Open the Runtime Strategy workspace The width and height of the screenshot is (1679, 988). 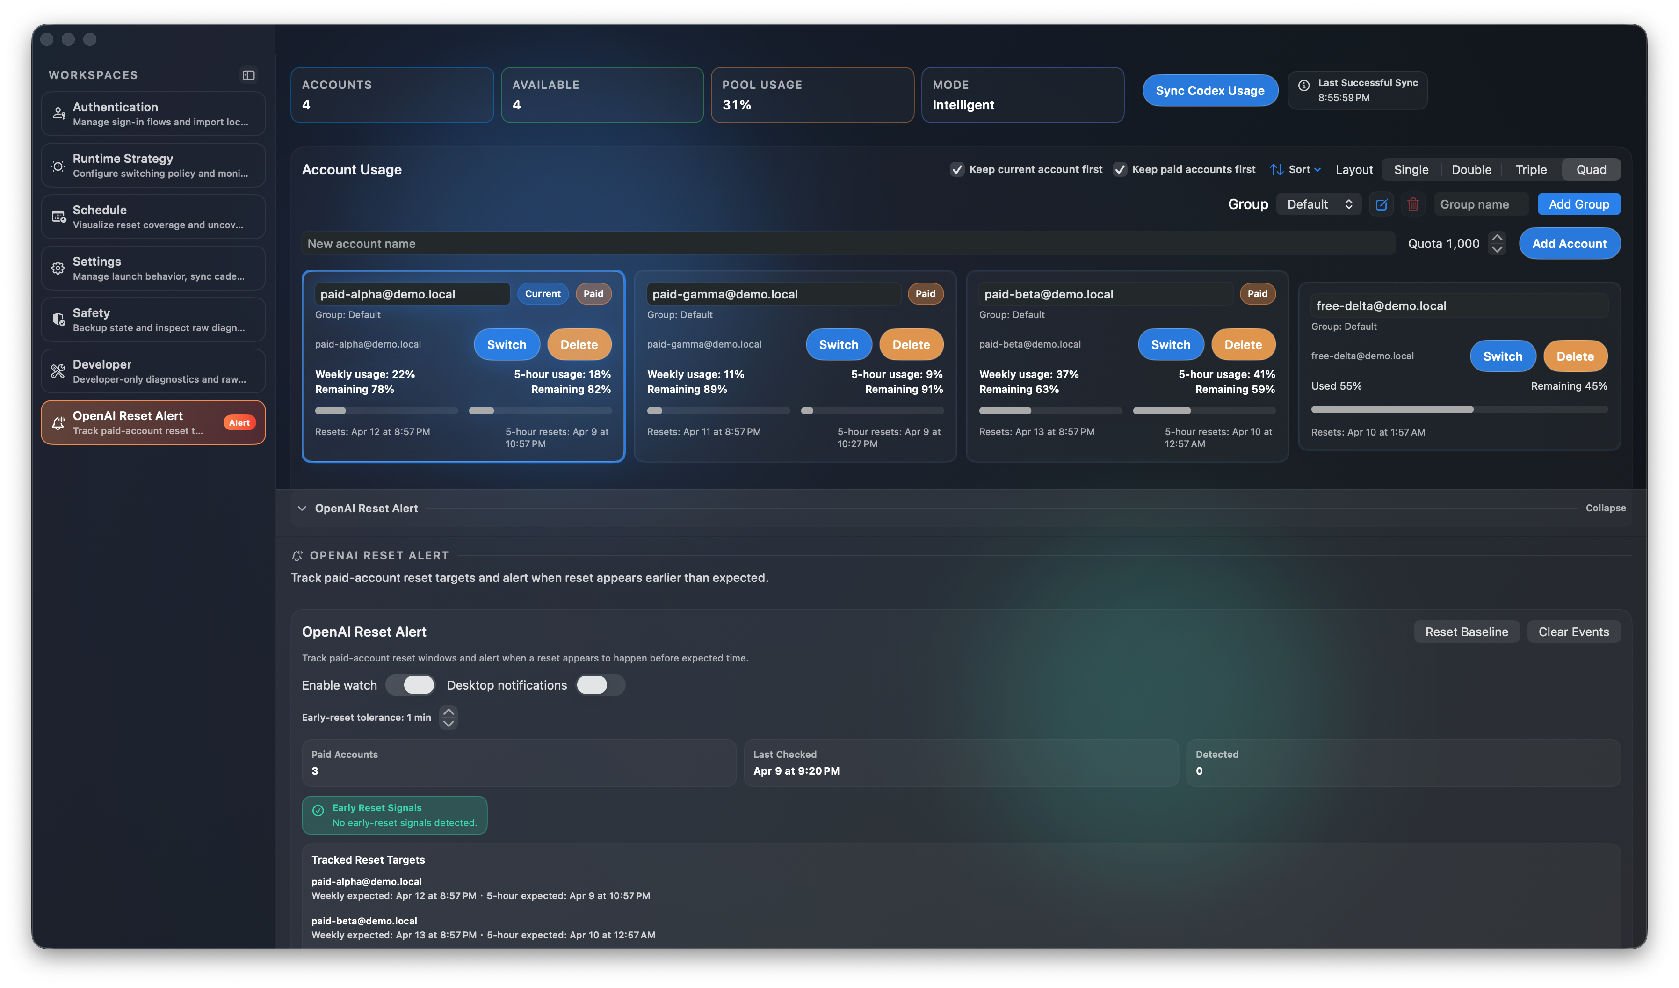click(x=153, y=165)
